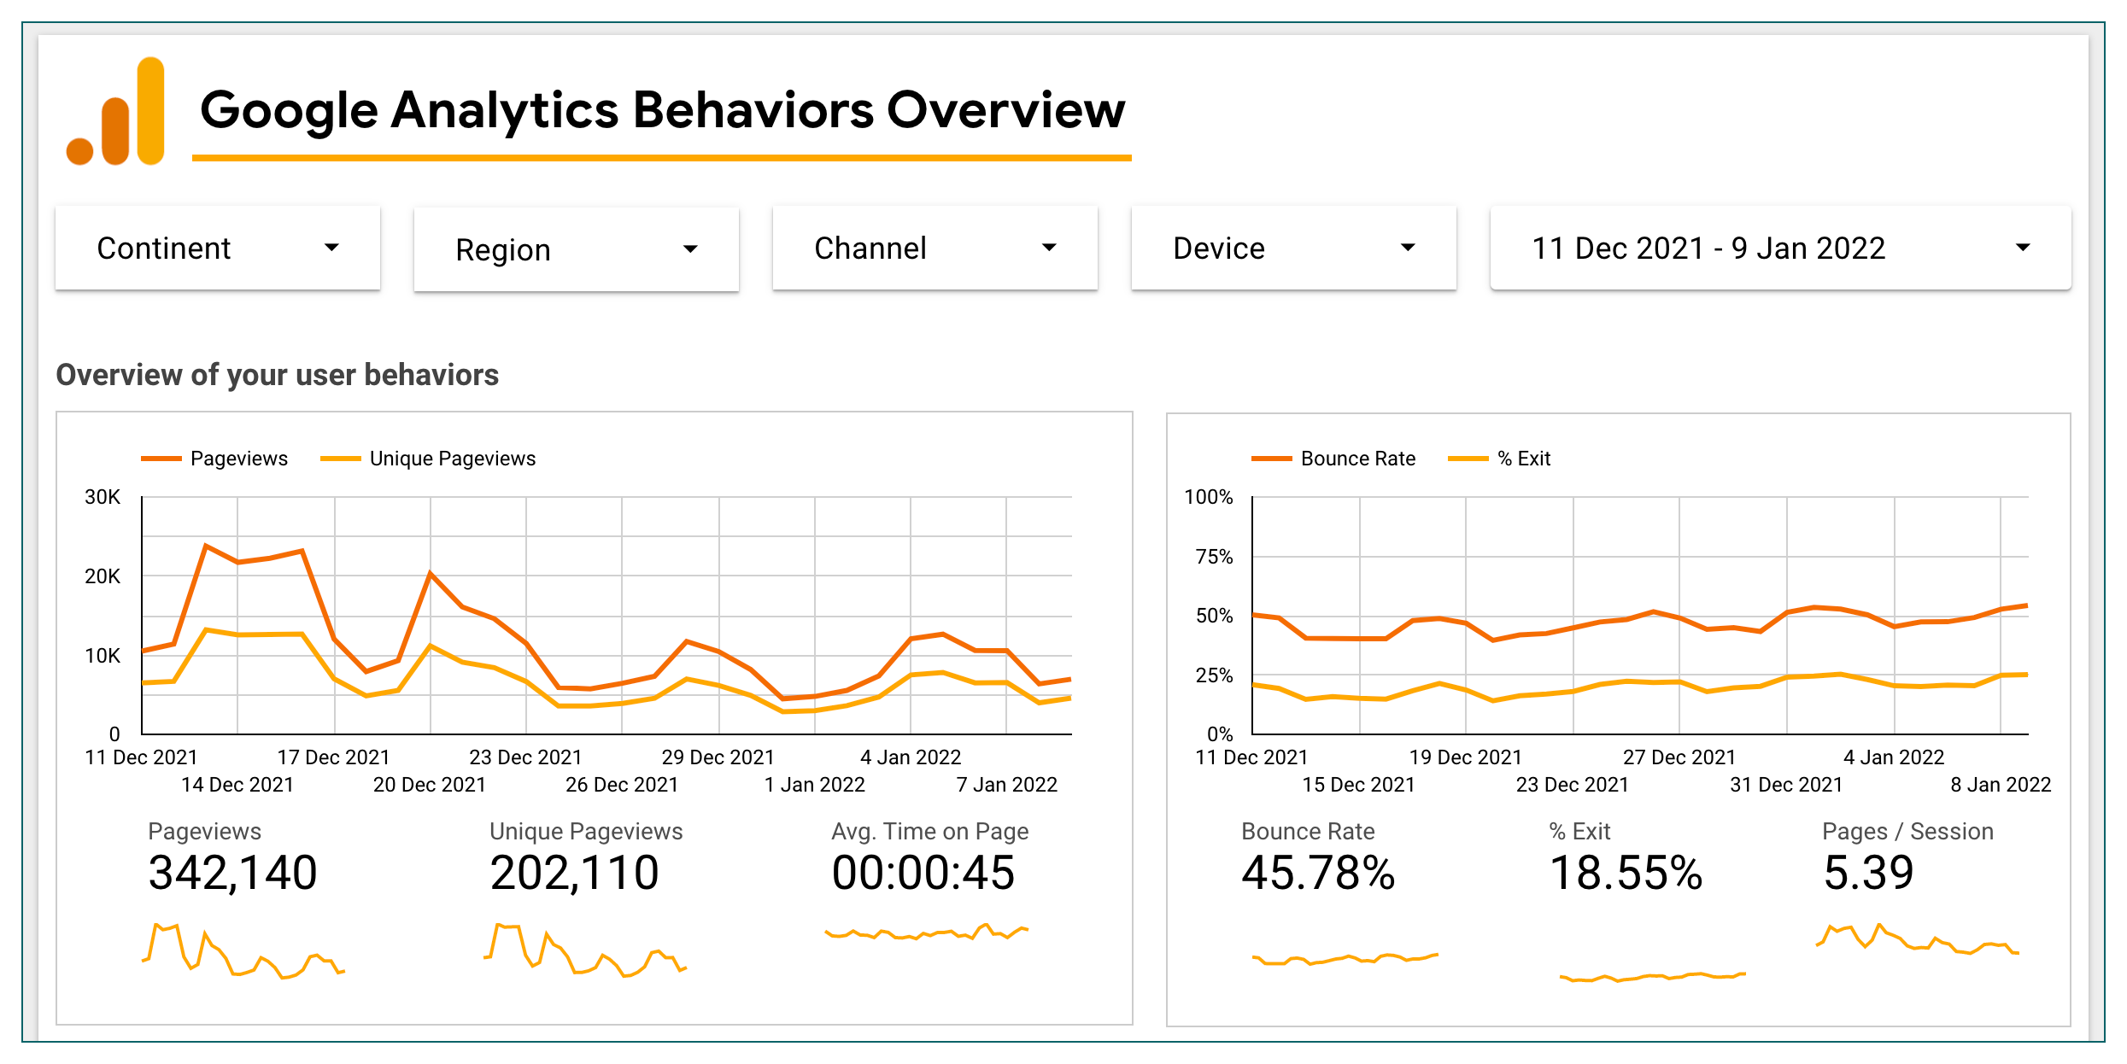Viewport: 2127px width, 1064px height.
Task: Click the Overview of your user behaviors heading
Action: pyautogui.click(x=278, y=375)
